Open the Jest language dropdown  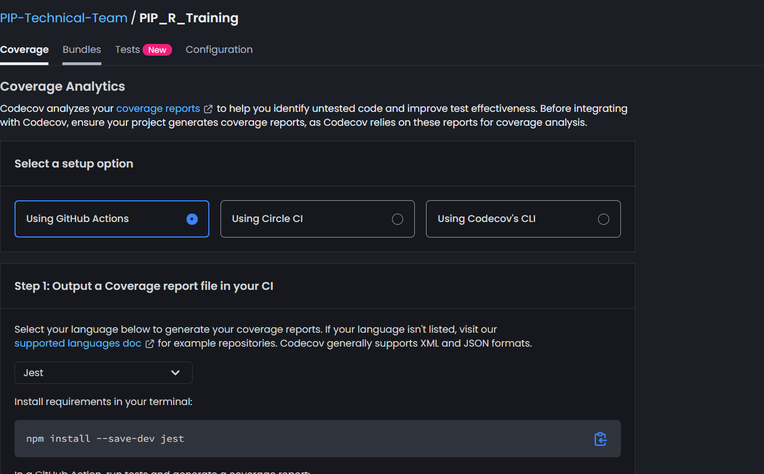(104, 373)
